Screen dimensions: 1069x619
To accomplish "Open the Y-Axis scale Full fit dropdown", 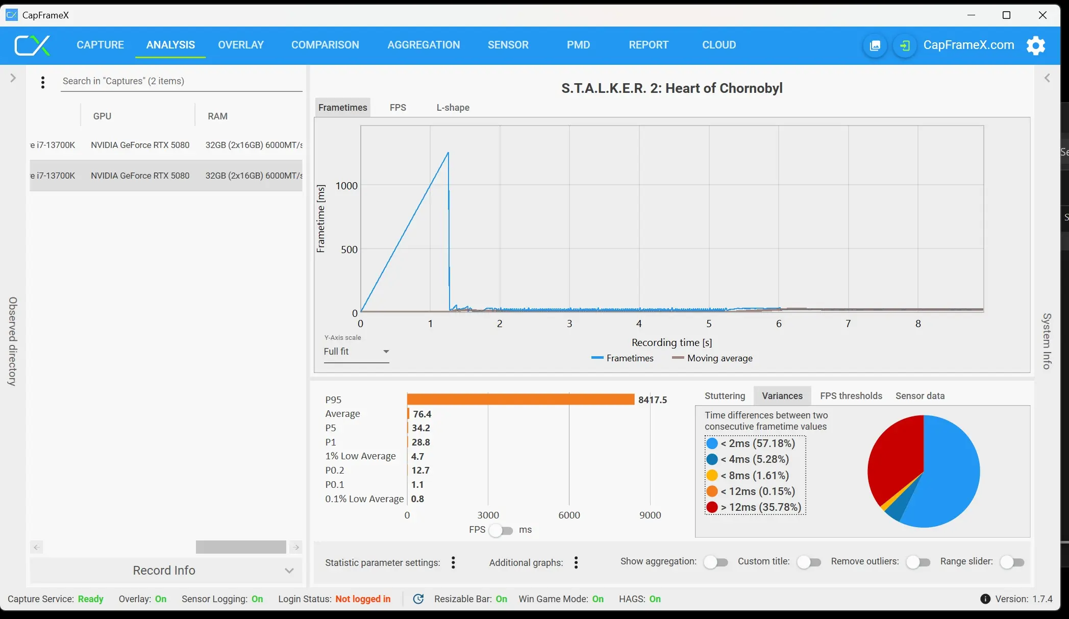I will (356, 352).
